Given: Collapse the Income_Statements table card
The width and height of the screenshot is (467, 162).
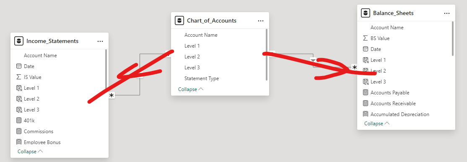Looking at the screenshot, I should pyautogui.click(x=30, y=152).
